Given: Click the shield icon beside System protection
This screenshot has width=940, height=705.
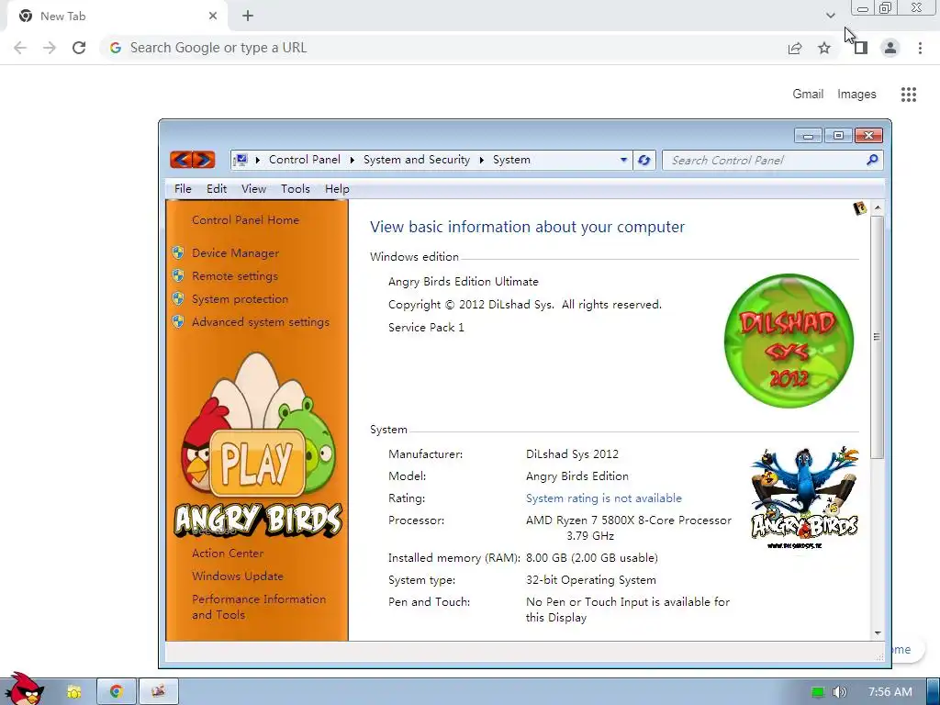Looking at the screenshot, I should pyautogui.click(x=178, y=298).
